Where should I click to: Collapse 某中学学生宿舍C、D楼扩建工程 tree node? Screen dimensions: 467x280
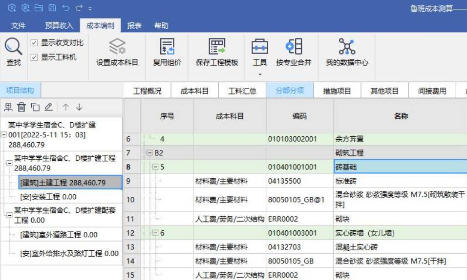coord(9,163)
